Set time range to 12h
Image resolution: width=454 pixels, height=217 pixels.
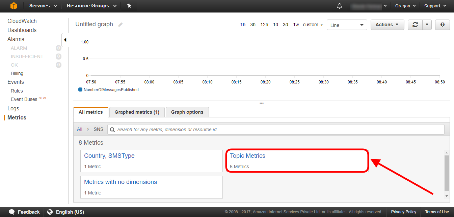point(264,25)
